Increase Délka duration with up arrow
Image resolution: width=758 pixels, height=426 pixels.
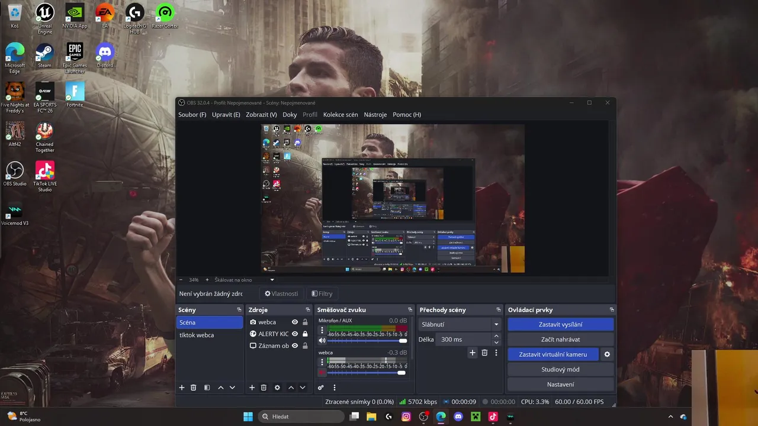tap(496, 336)
